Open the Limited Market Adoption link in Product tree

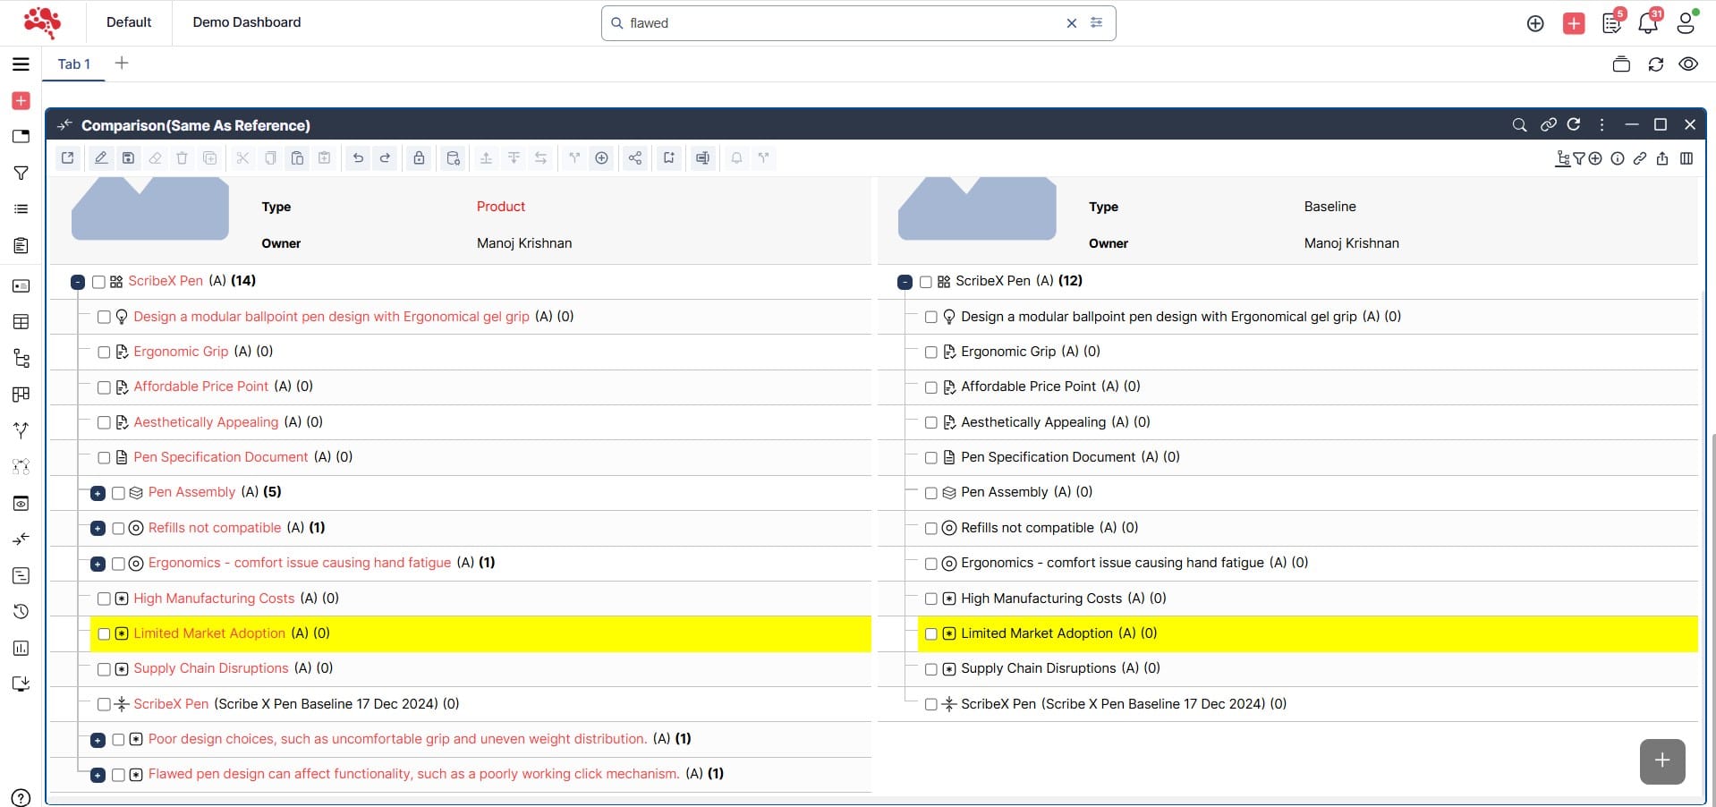(209, 633)
